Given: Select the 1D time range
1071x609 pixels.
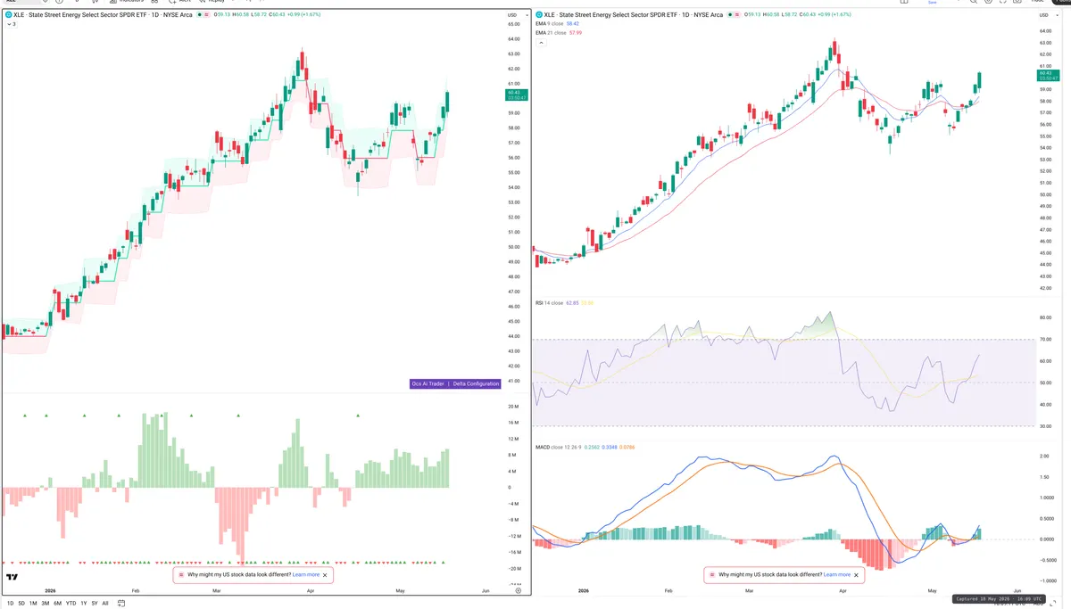Looking at the screenshot, I should coord(11,604).
